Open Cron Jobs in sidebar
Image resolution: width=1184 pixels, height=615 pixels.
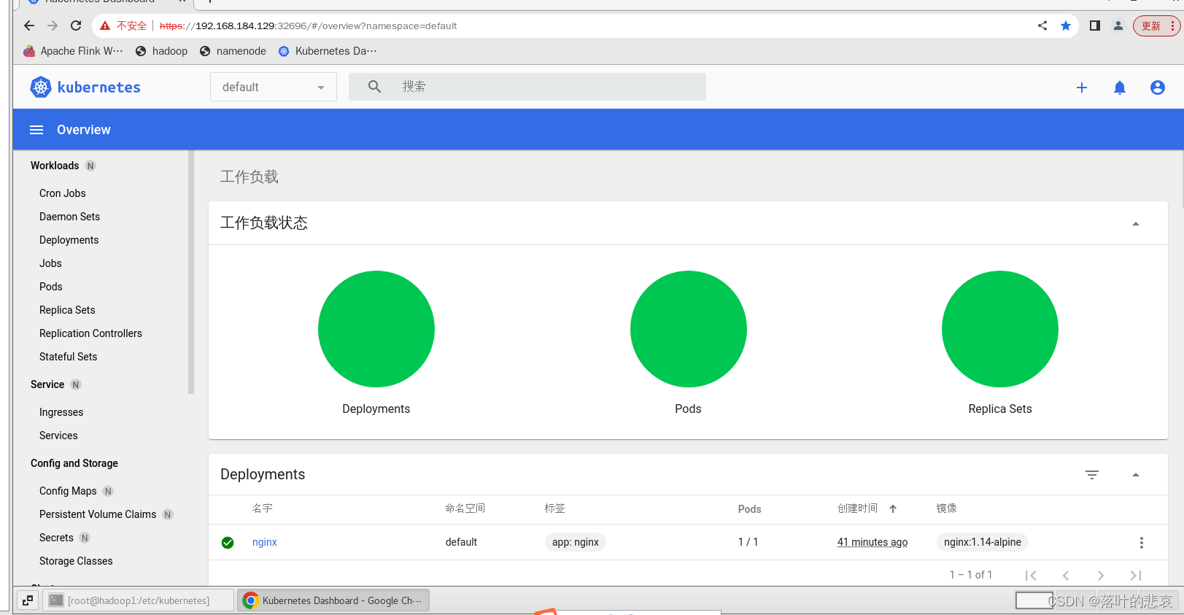63,193
